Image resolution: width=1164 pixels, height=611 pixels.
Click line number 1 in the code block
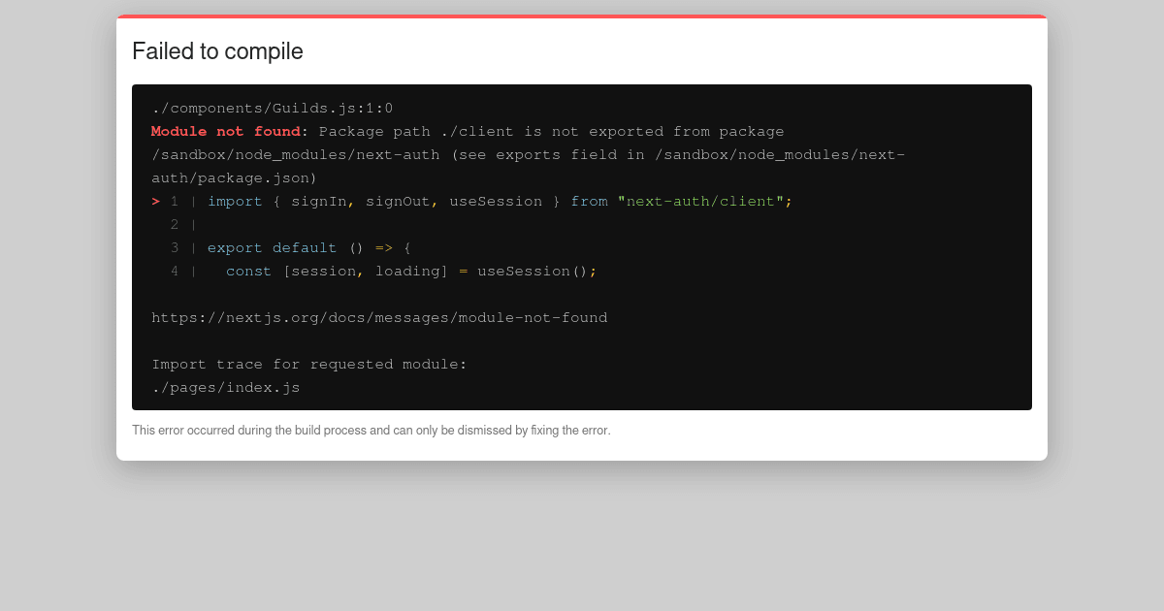pos(175,201)
